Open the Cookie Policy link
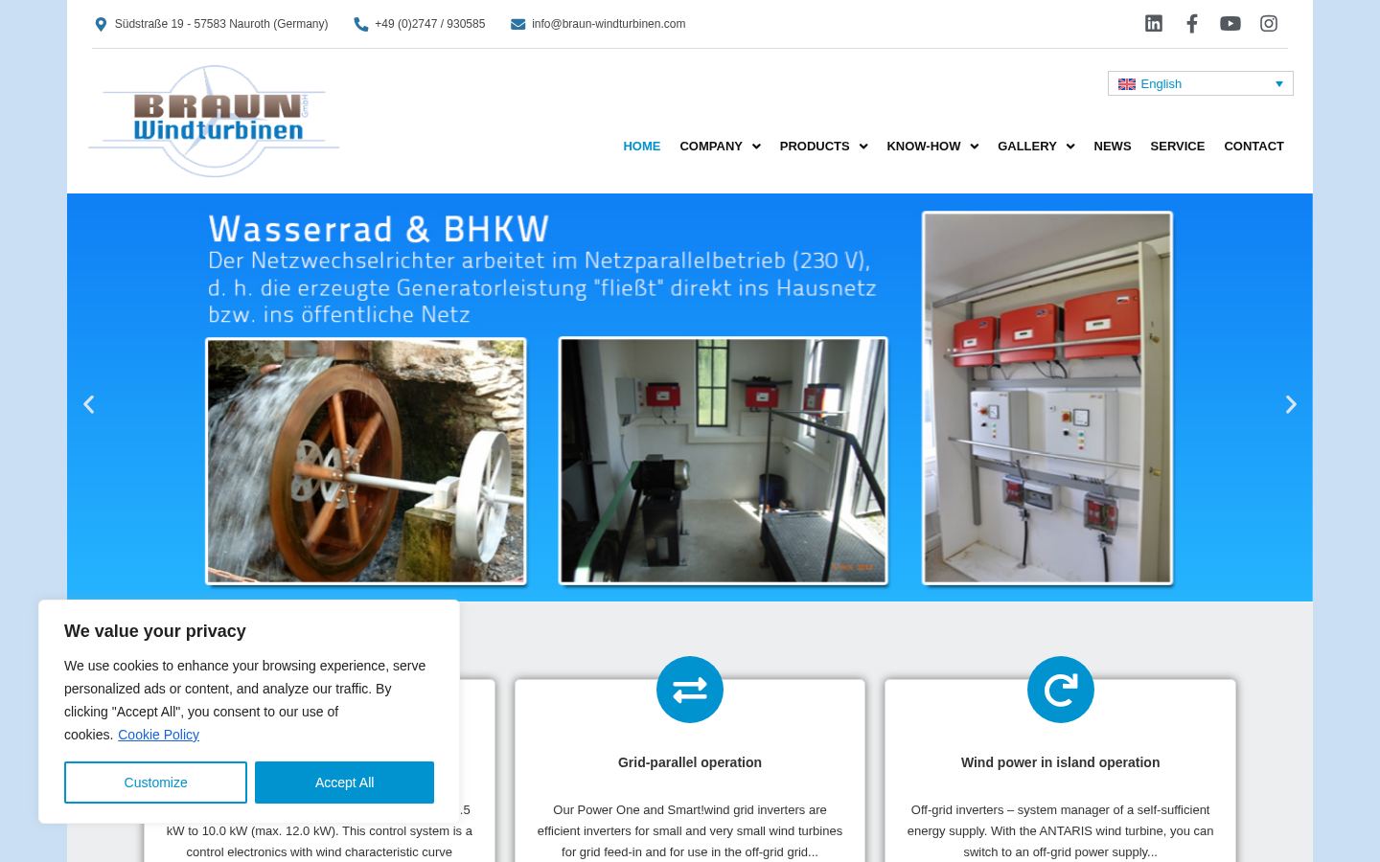The width and height of the screenshot is (1380, 862). click(x=158, y=735)
